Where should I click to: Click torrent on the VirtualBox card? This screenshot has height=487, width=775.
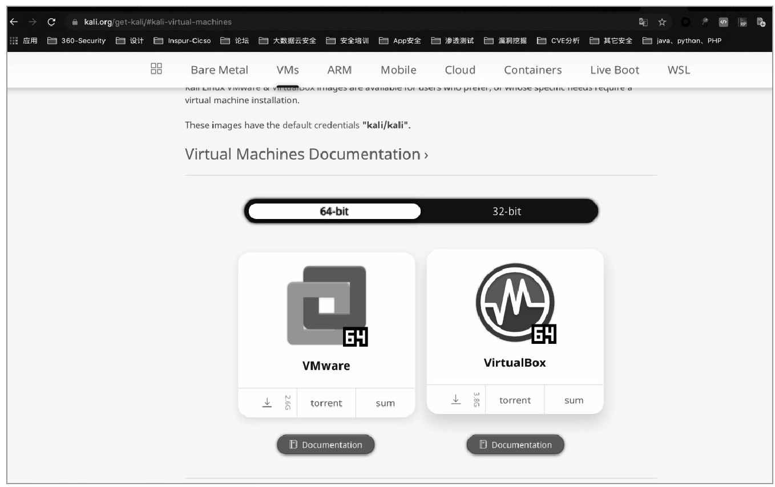pos(515,400)
